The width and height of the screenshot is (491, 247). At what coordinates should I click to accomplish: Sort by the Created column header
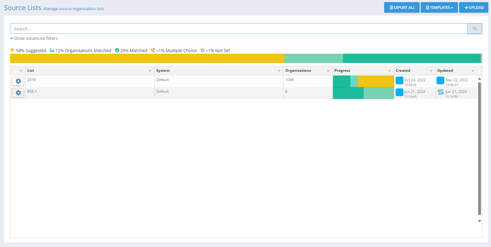pos(403,71)
